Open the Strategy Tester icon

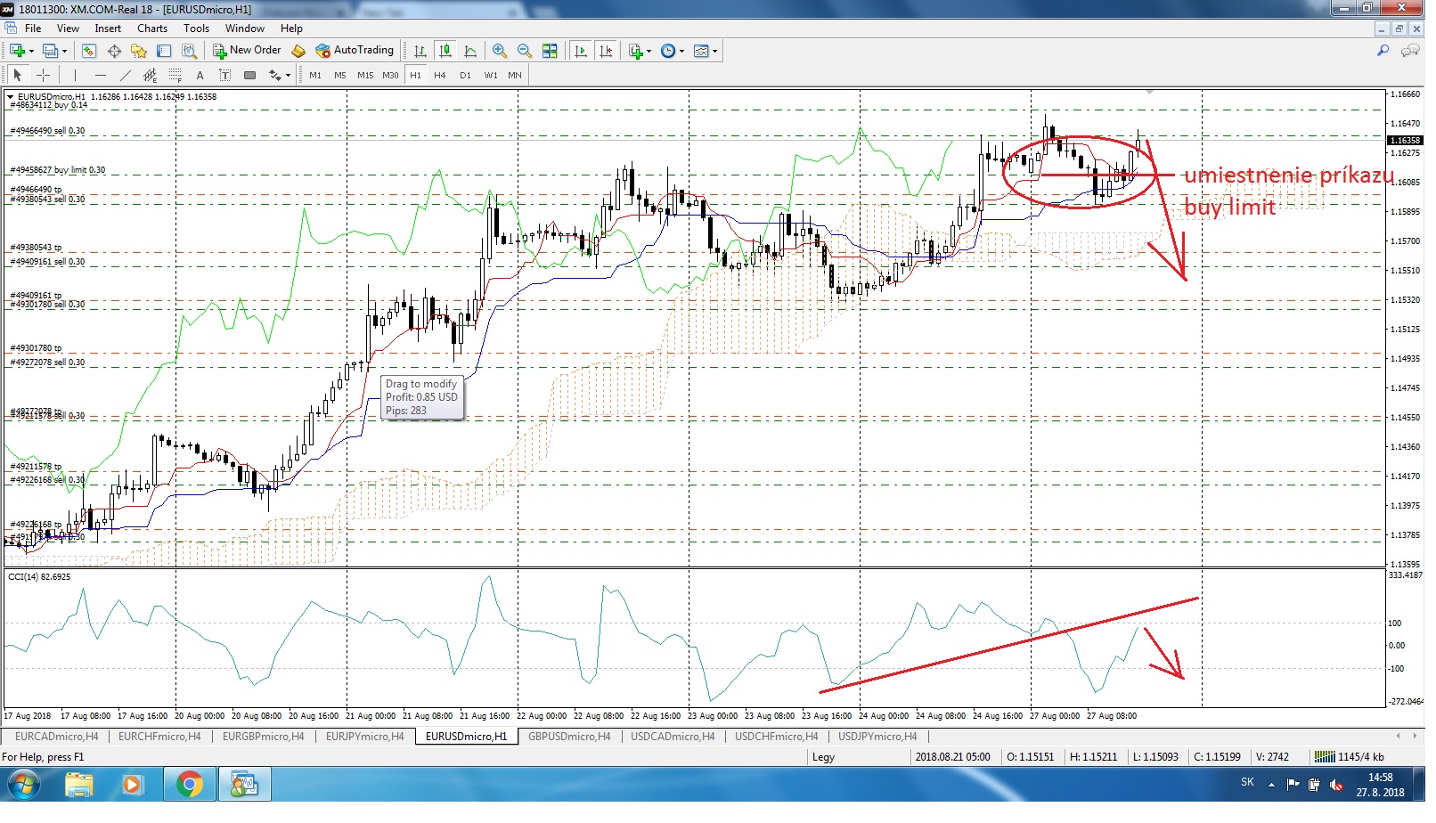click(x=189, y=51)
